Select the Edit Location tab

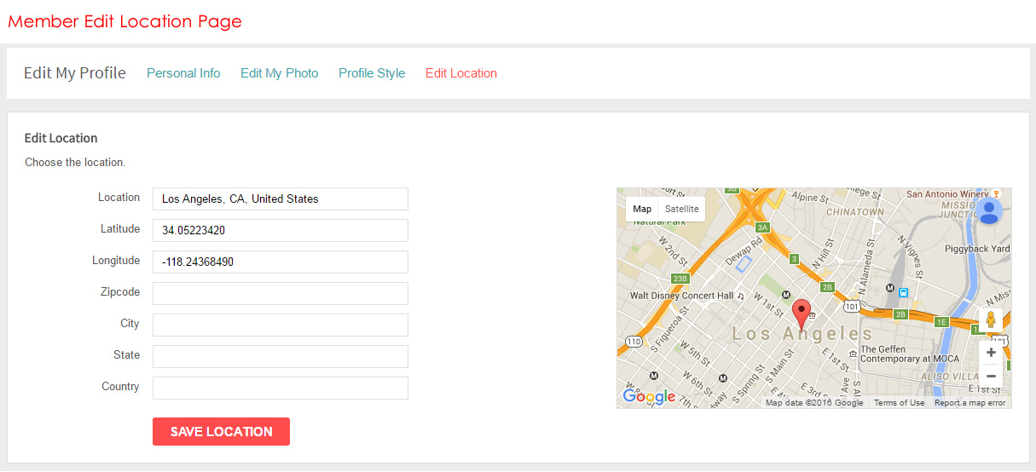click(x=461, y=73)
